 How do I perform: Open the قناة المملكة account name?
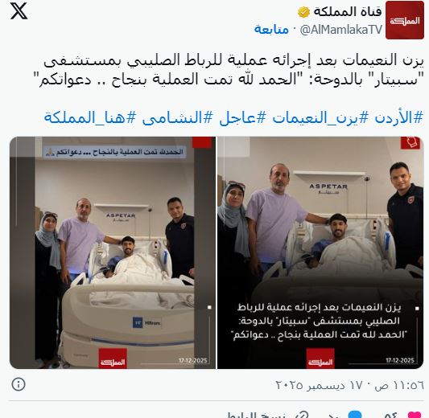click(x=348, y=12)
